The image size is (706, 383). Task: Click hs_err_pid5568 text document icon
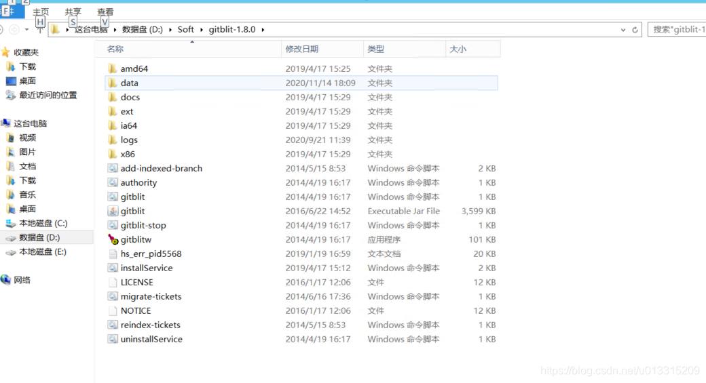click(x=113, y=254)
